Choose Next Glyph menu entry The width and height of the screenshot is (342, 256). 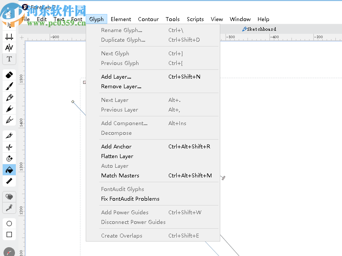point(153,54)
